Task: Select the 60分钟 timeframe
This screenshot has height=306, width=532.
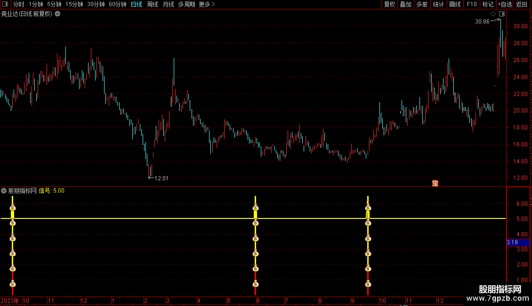Action: [118, 4]
